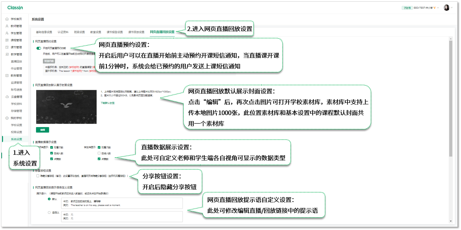Click the 短信内容 label button

(x=49, y=61)
